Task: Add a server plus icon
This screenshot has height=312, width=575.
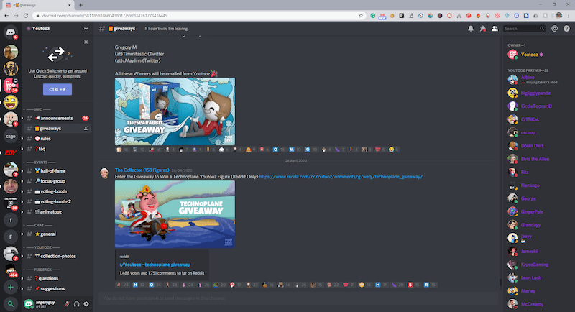Action: point(11,287)
